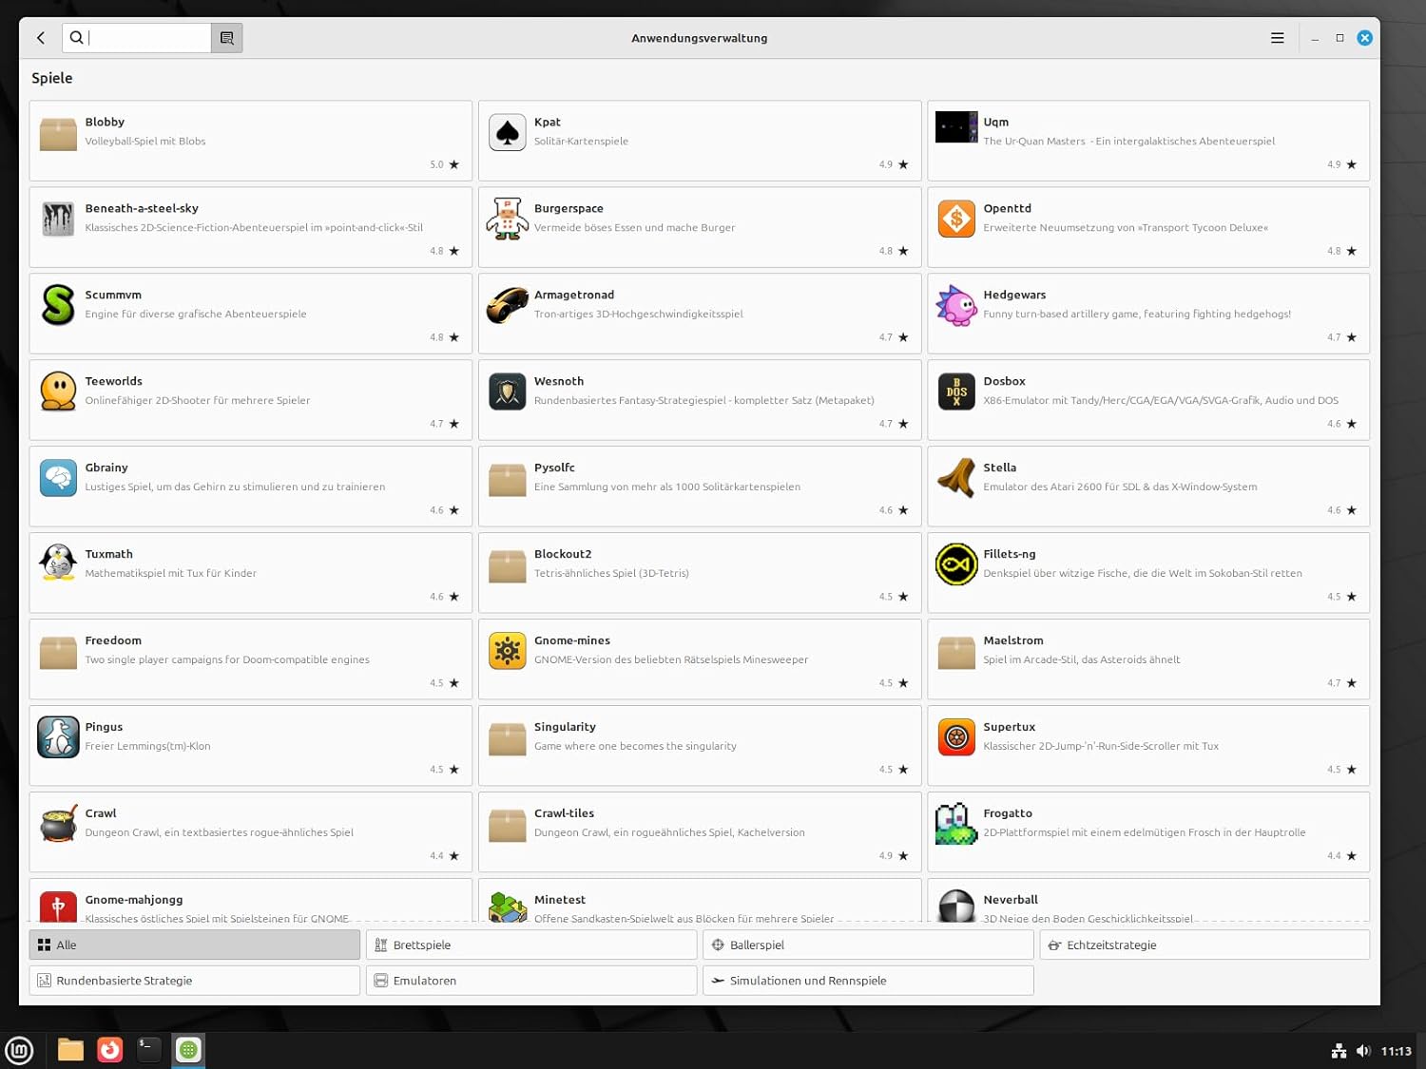Go back with the arrow button
Screen dimensions: 1426x1069
pos(41,38)
